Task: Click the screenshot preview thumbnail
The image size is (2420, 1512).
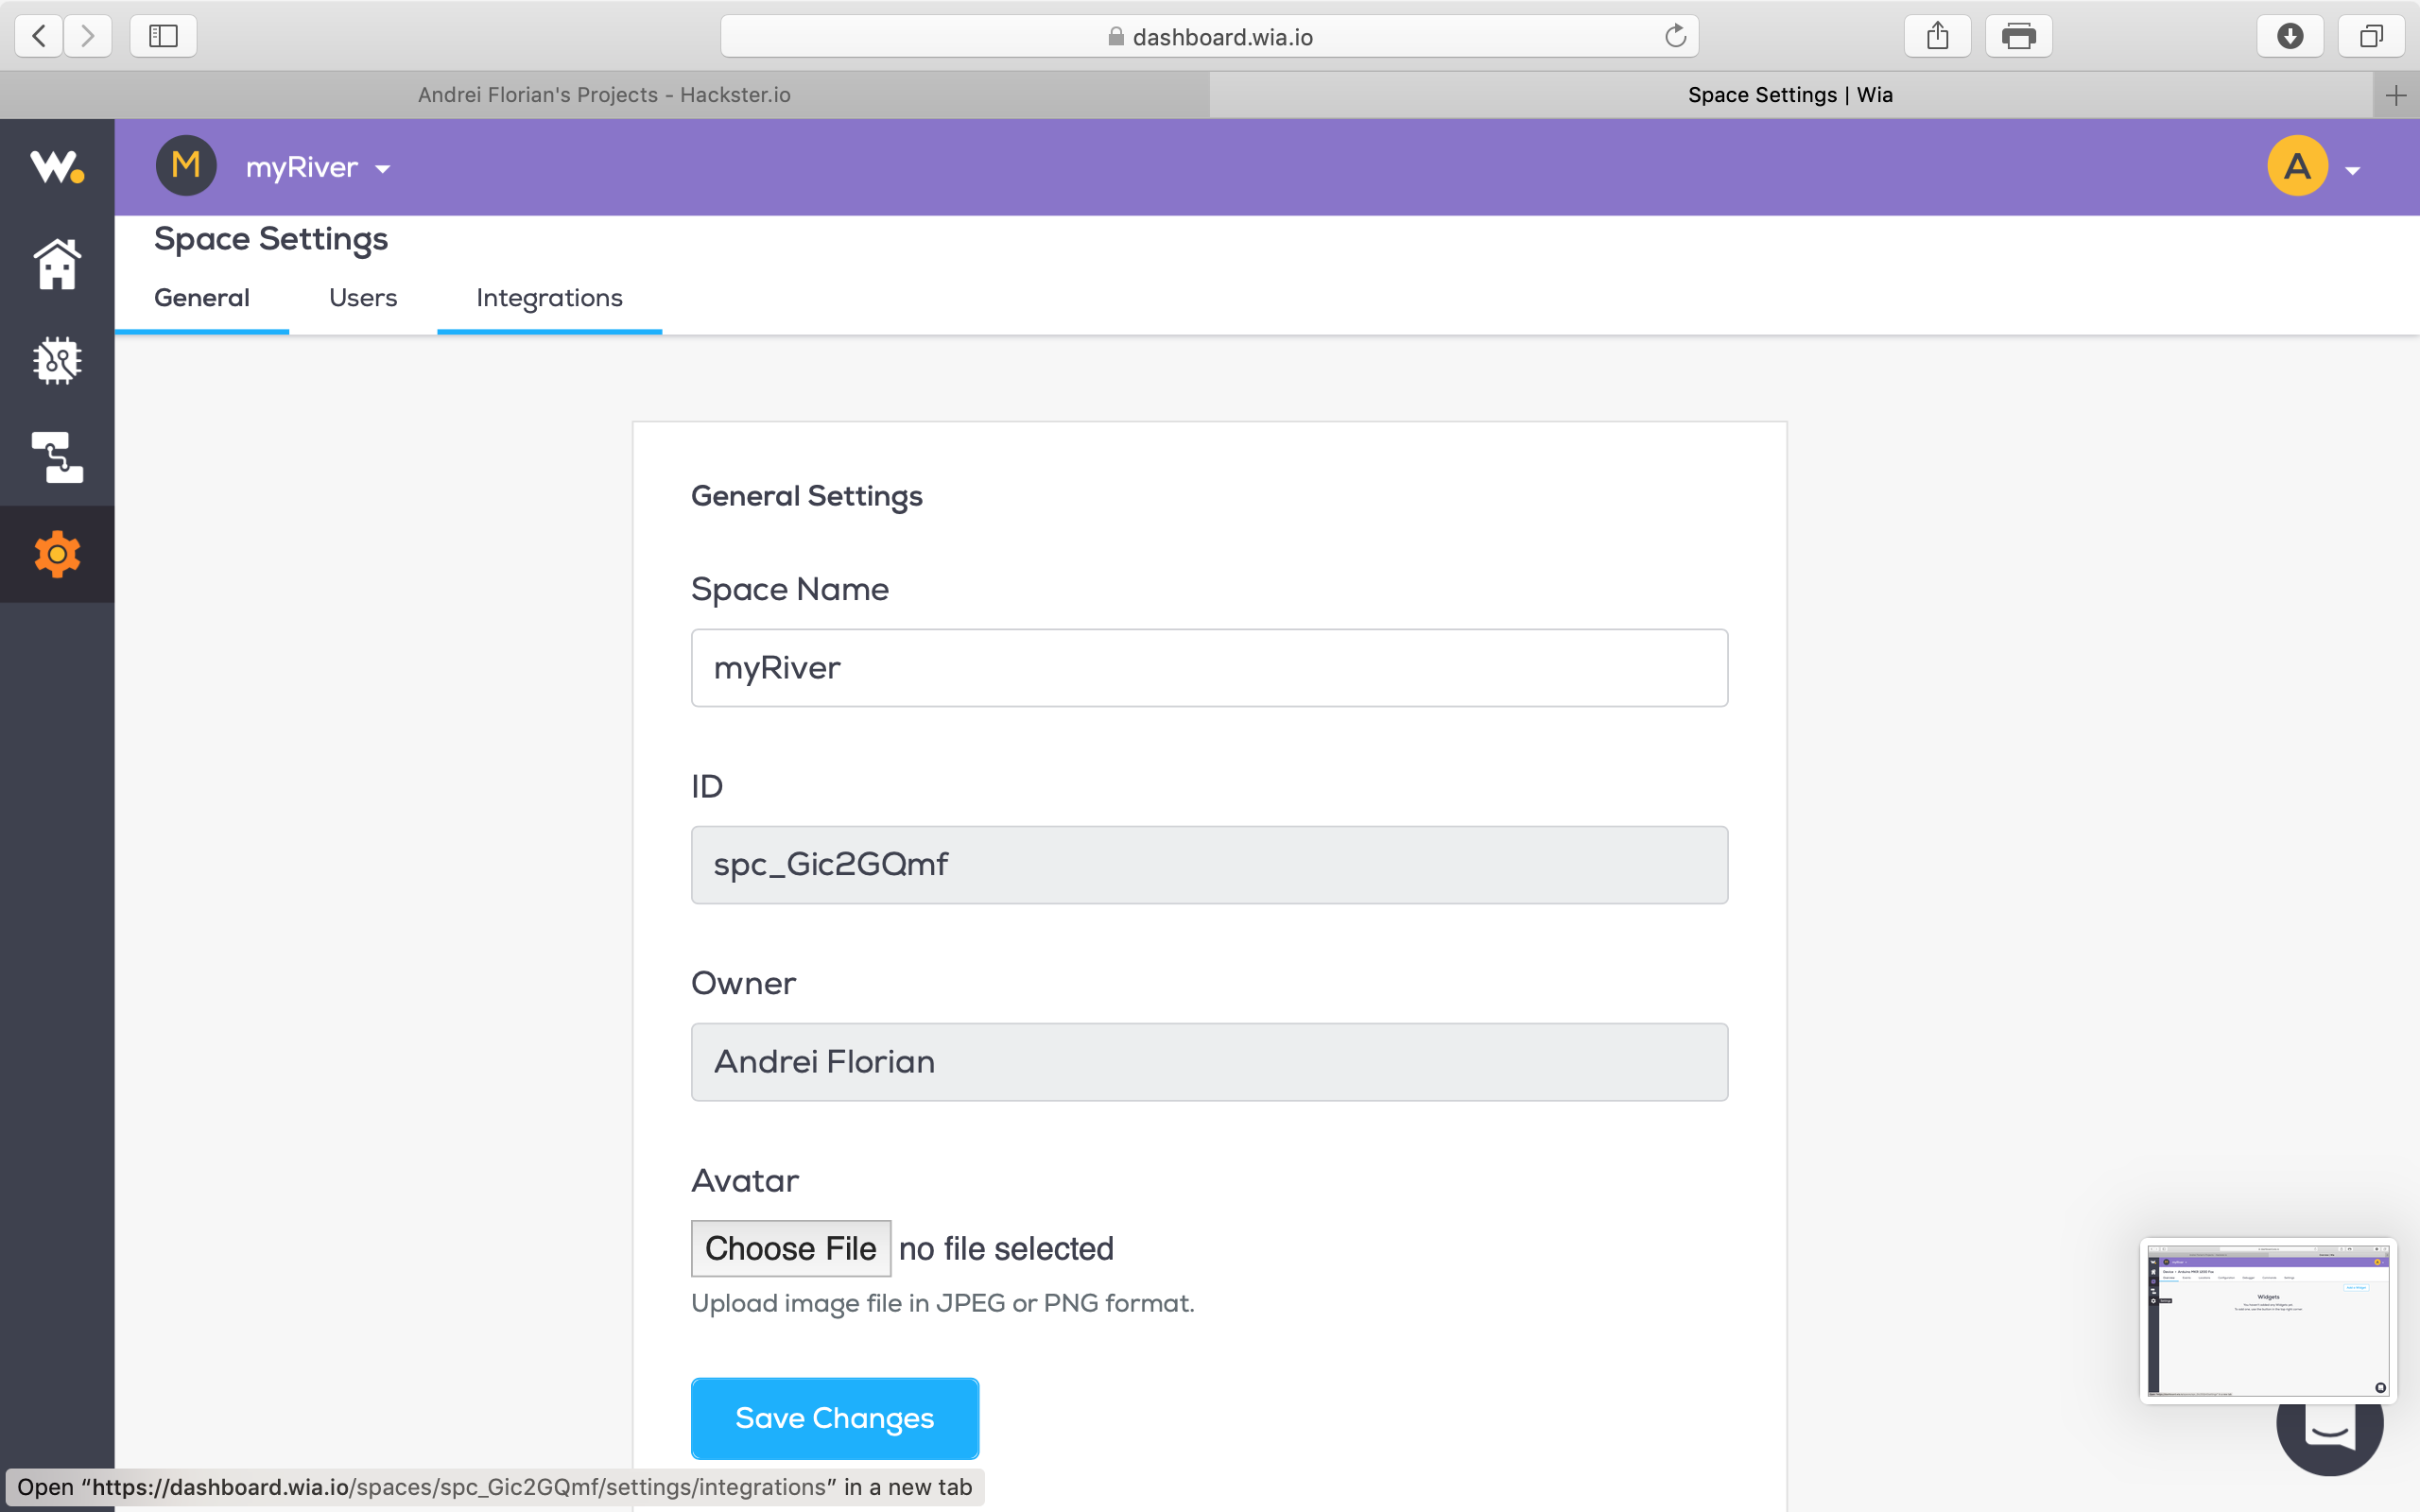Action: [2267, 1320]
